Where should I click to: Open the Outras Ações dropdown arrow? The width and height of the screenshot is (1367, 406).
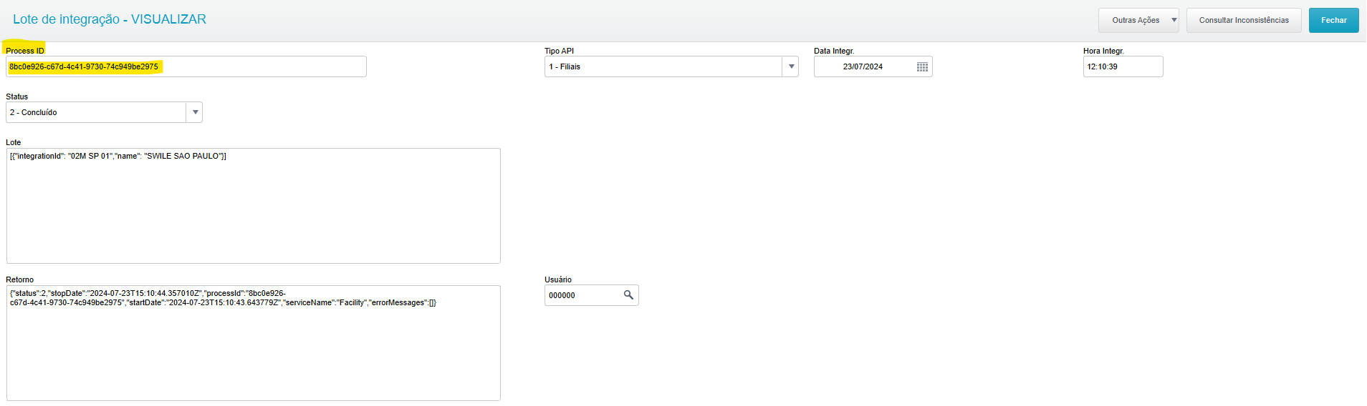1174,20
